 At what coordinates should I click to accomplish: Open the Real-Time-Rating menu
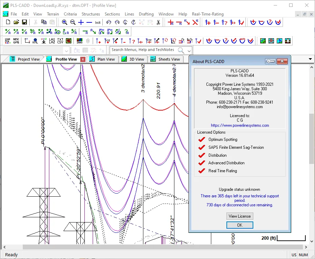[x=208, y=14]
